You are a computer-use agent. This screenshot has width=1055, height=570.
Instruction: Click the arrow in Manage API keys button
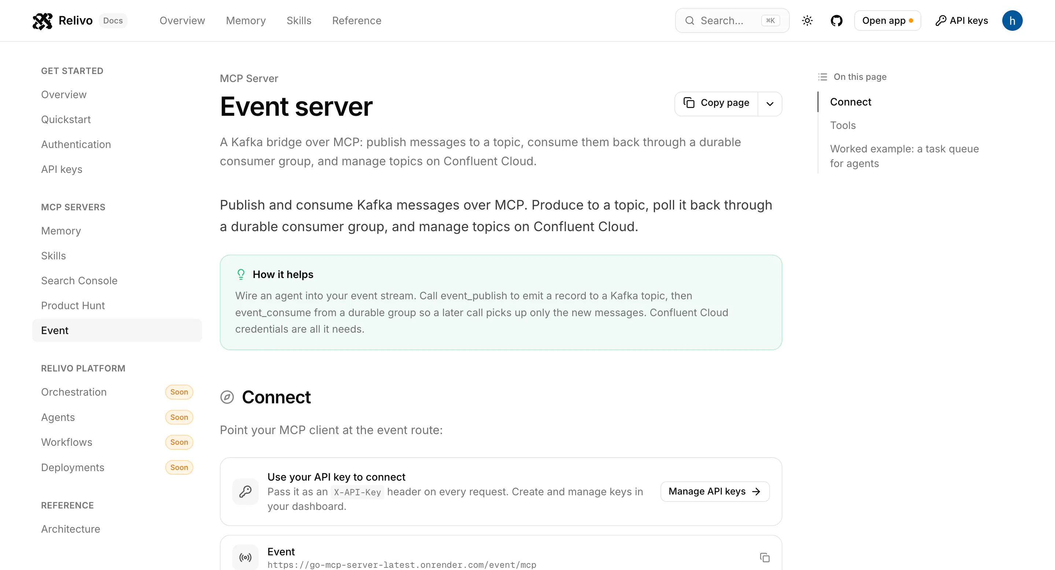[x=756, y=491]
